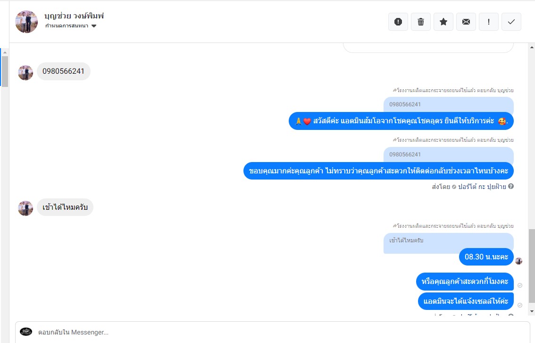535x343 pixels.
Task: Click the left conversation list scrollbar thumb
Action: coord(5,71)
